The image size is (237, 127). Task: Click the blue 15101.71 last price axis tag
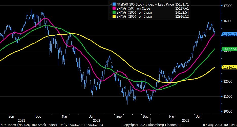coord(229,34)
